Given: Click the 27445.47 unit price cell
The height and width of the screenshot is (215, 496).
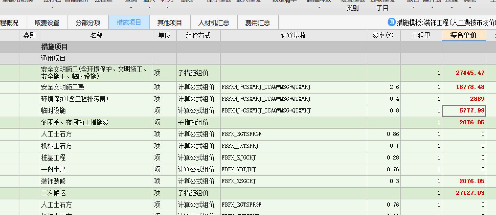Looking at the screenshot, I should pyautogui.click(x=464, y=73).
